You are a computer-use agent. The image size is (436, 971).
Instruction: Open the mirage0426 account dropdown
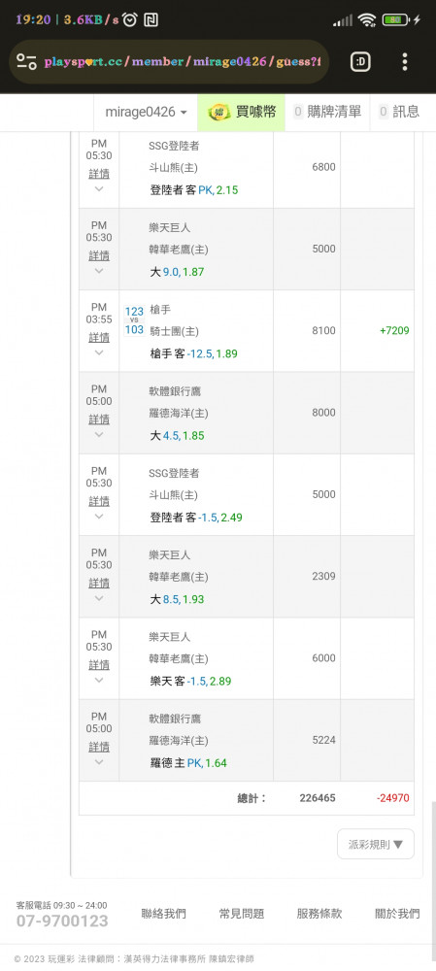point(147,112)
